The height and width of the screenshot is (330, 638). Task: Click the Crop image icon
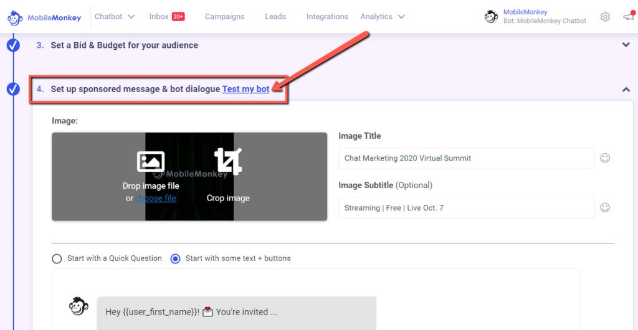(228, 161)
